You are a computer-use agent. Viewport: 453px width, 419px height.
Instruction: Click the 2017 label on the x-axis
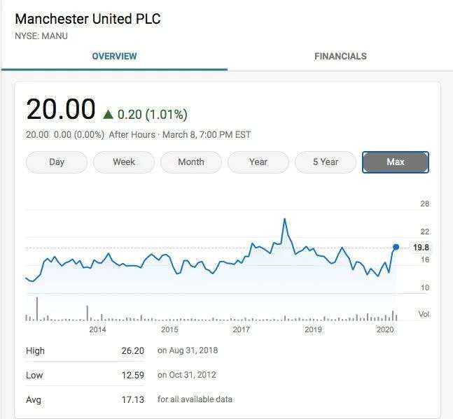coord(242,329)
